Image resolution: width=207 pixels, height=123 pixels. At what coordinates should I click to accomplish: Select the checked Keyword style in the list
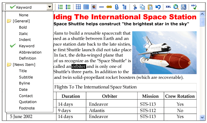pos(27,46)
